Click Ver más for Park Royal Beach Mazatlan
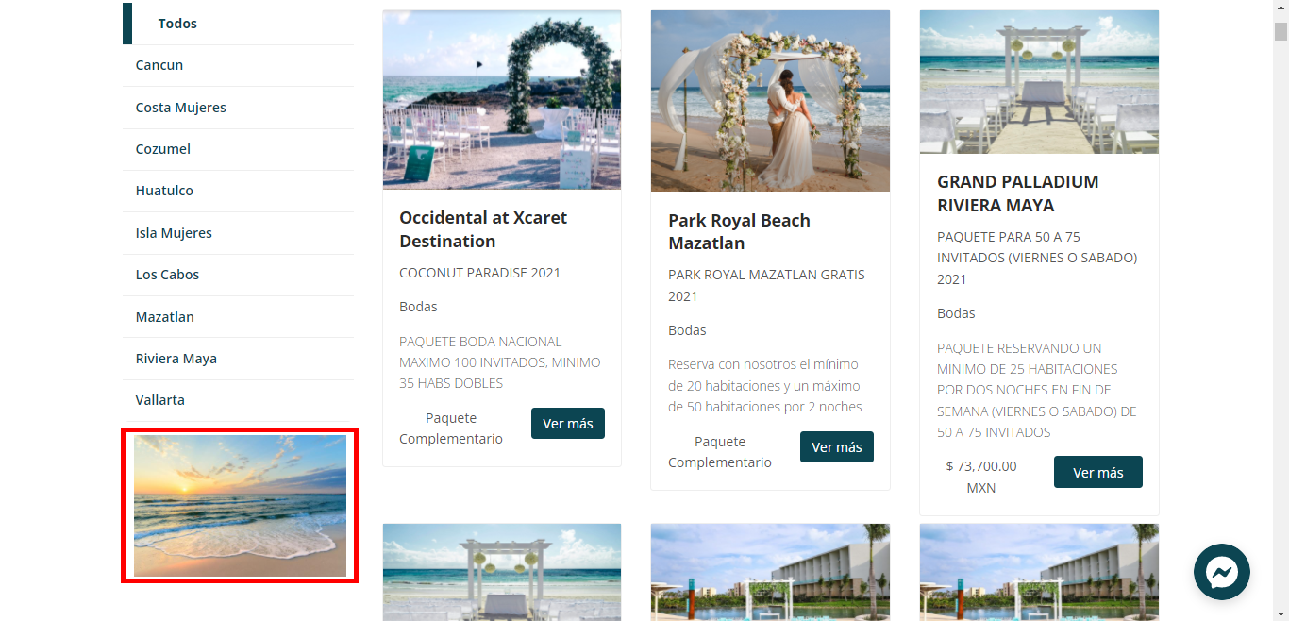The width and height of the screenshot is (1289, 621). tap(837, 447)
